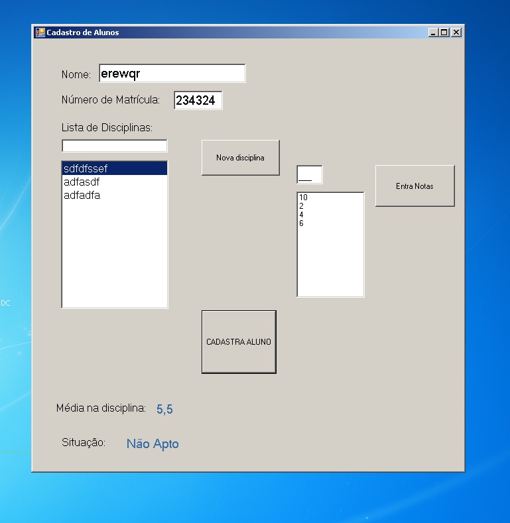Click the Não Apto status text
This screenshot has height=523, width=510.
click(x=153, y=444)
